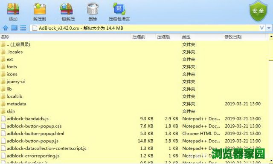Select the fonts folder
This screenshot has height=164, width=273.
coord(134,66)
